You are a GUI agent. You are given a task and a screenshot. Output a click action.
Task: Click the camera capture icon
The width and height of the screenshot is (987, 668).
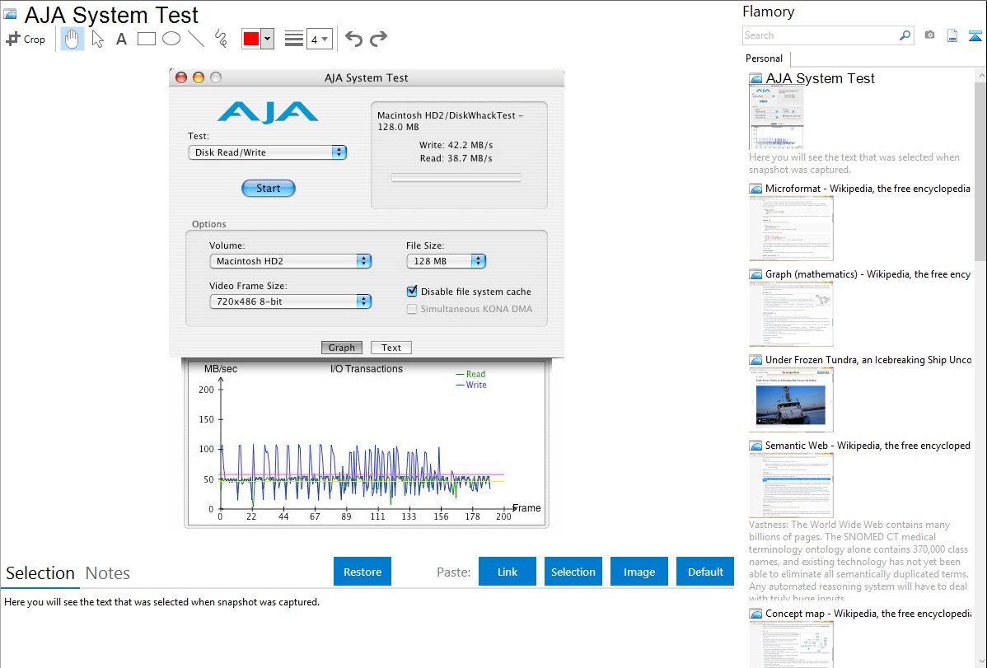(x=929, y=35)
